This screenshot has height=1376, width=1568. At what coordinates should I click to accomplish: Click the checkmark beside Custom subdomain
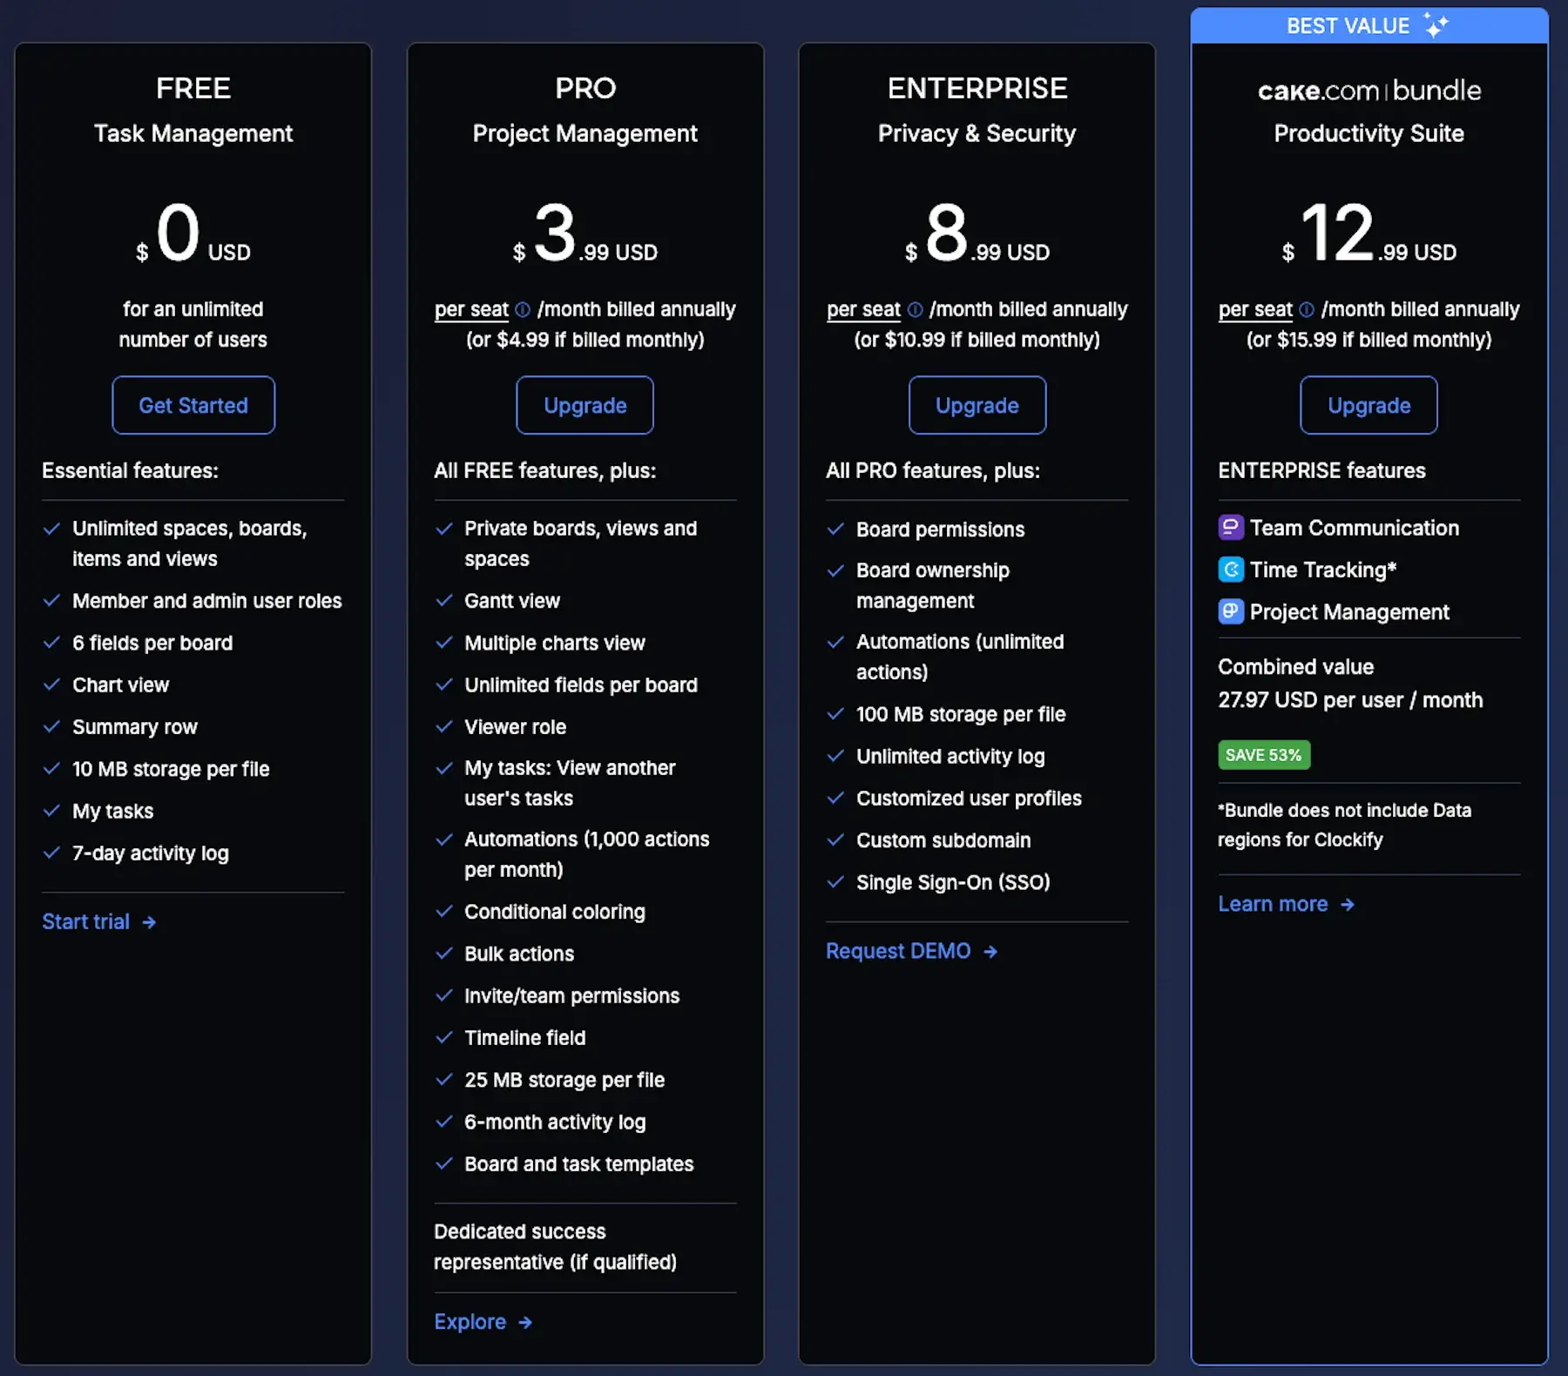click(x=836, y=840)
